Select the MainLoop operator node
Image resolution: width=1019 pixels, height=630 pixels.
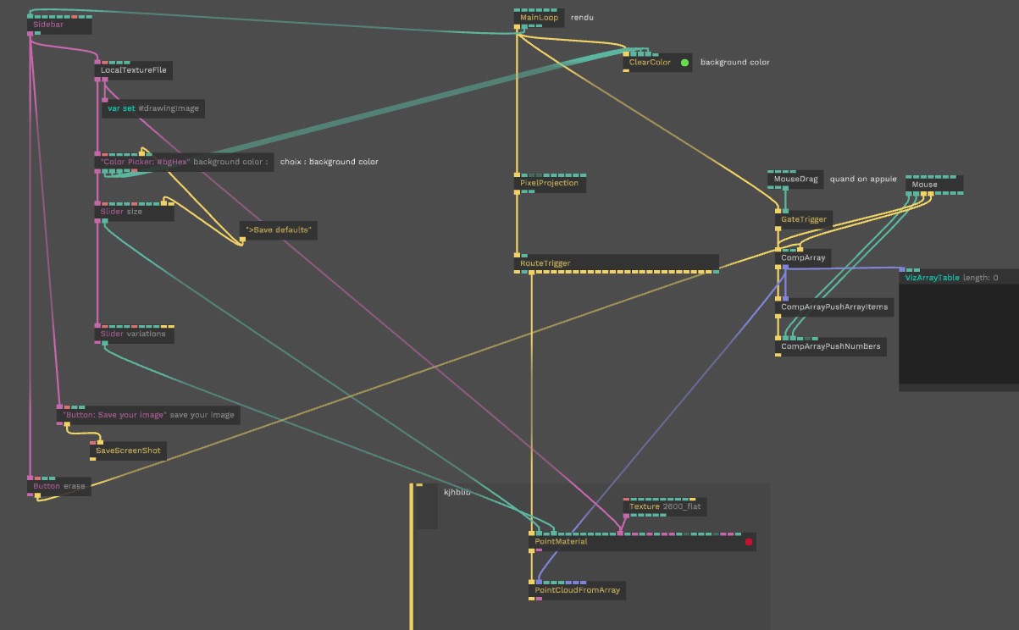point(539,18)
